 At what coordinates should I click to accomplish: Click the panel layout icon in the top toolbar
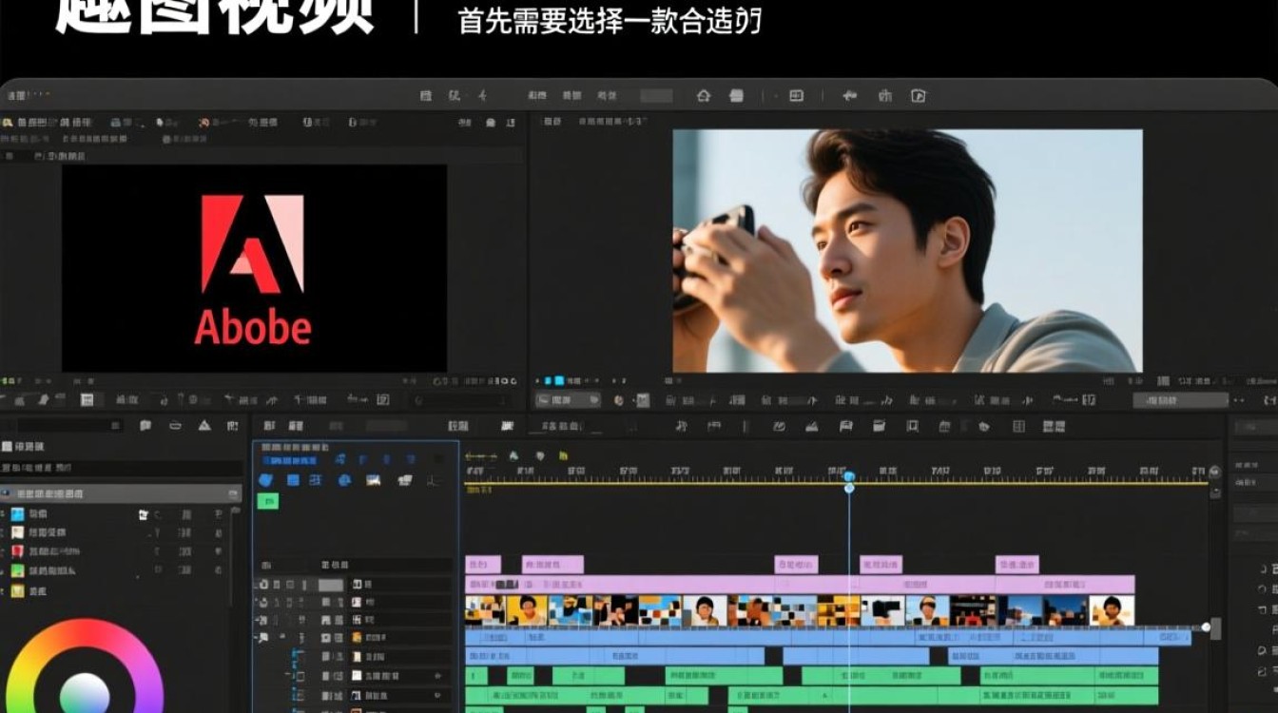click(796, 95)
